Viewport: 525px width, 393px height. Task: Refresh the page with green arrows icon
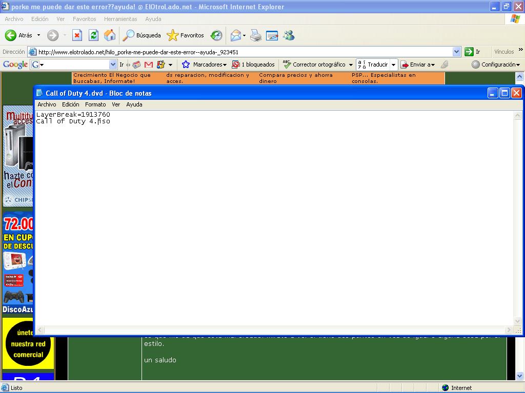93,35
